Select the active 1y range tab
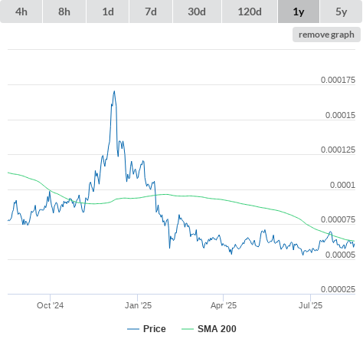The image size is (363, 349). [299, 12]
